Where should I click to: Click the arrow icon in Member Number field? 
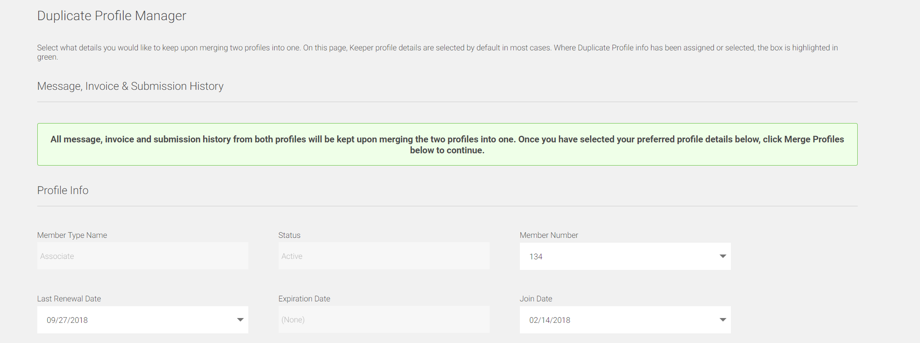pos(723,256)
